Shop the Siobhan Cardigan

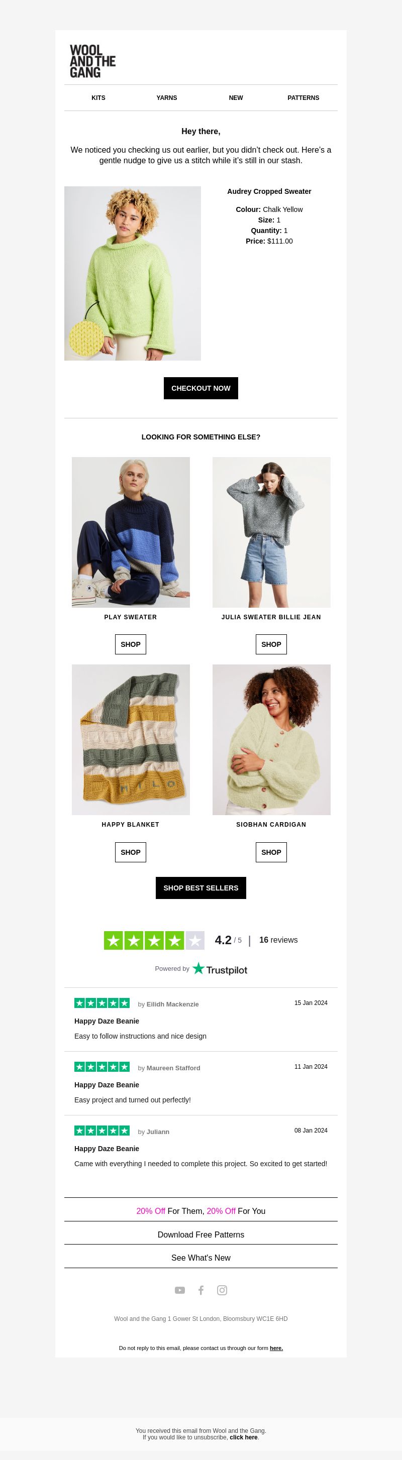pos(271,852)
